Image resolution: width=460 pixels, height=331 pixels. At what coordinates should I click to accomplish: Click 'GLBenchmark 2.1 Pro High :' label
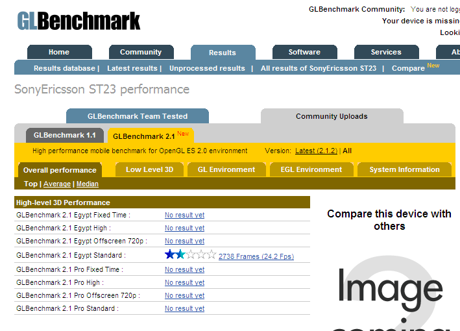coord(60,282)
